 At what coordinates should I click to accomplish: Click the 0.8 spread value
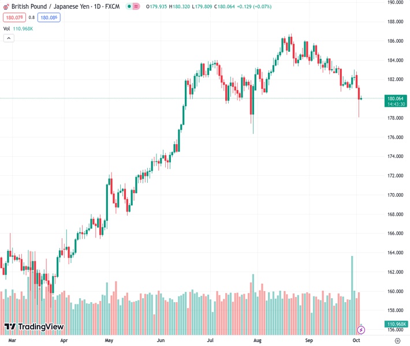[x=32, y=17]
